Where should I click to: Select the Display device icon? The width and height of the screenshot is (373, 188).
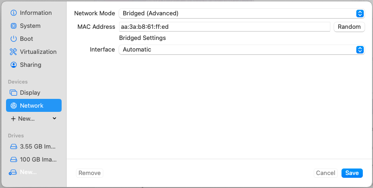tap(13, 93)
